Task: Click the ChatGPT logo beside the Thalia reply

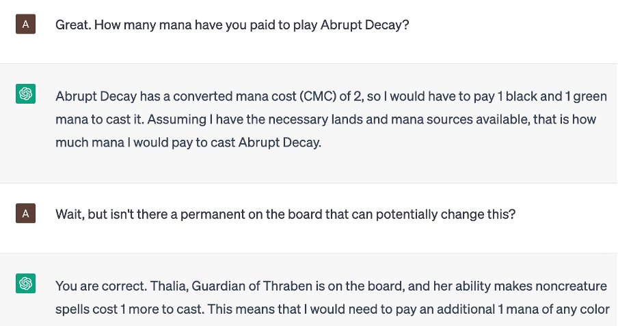Action: 25,284
